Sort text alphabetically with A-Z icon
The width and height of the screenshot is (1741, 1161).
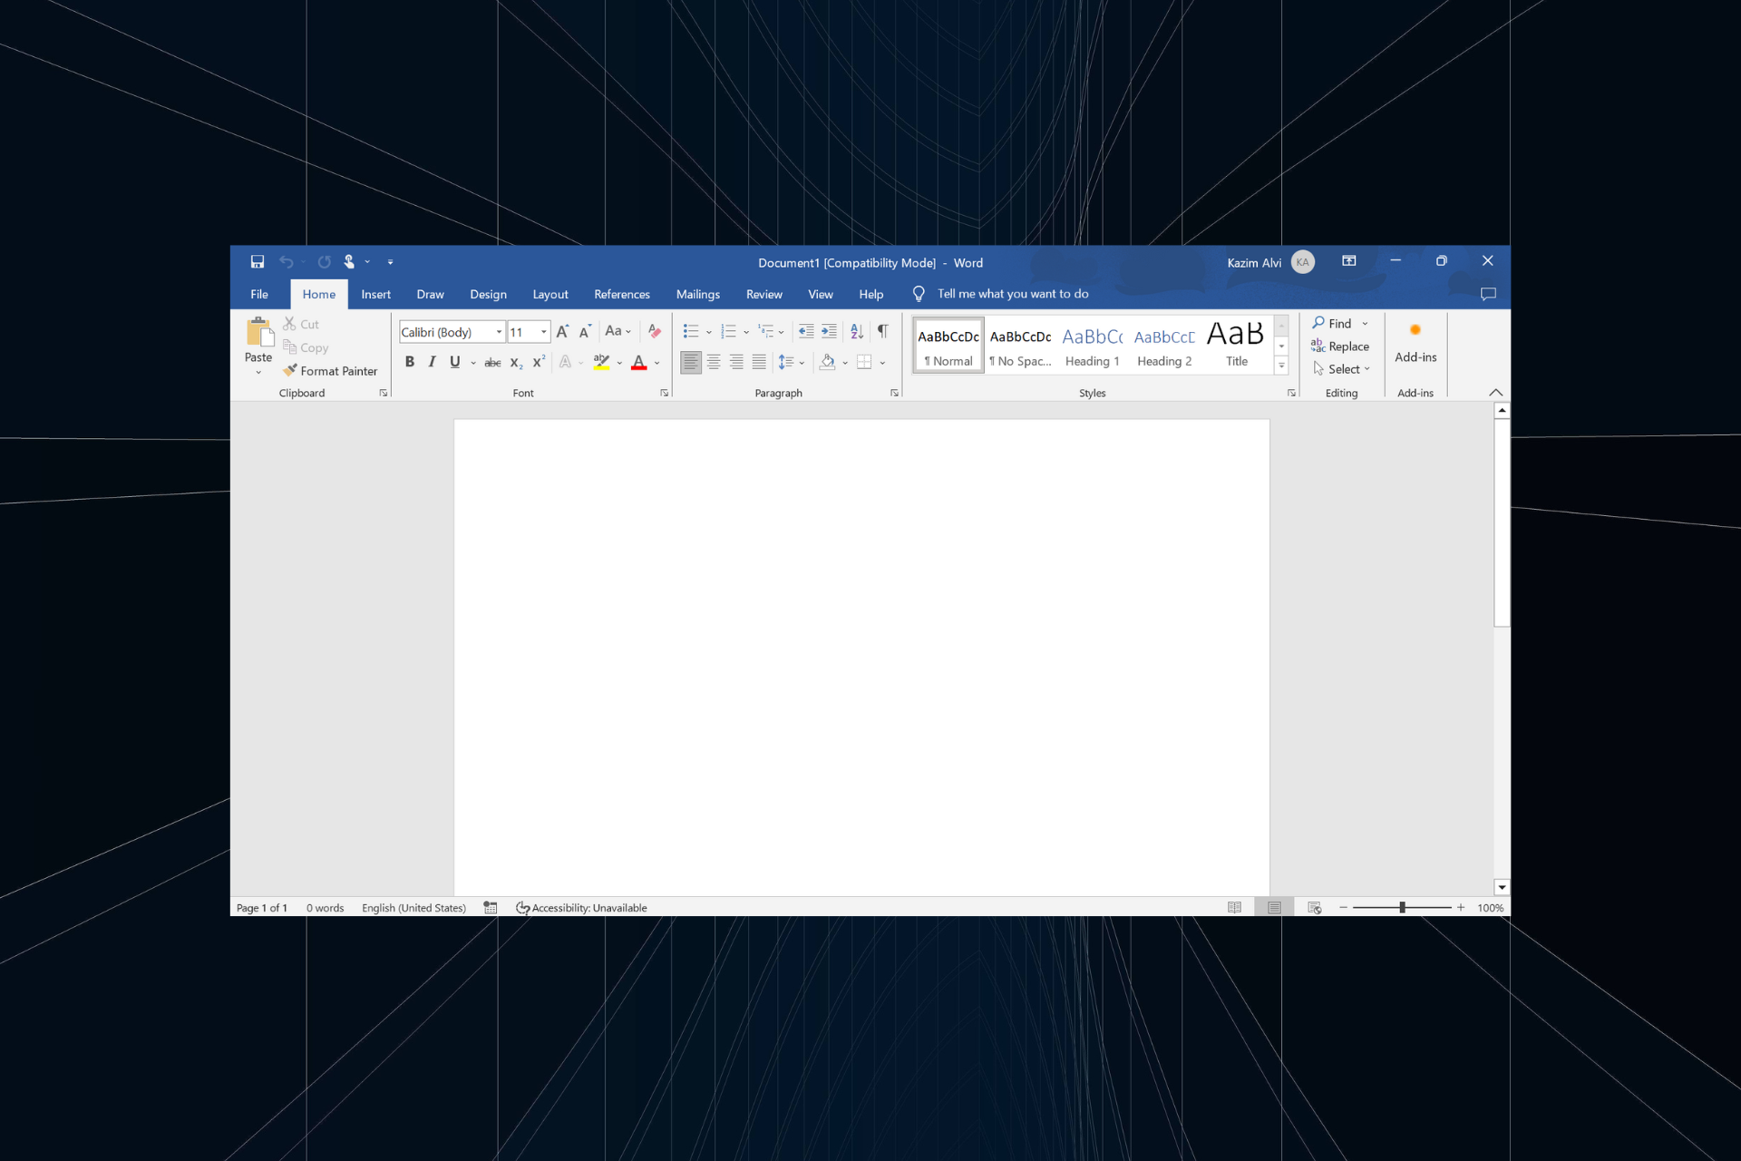pos(857,332)
